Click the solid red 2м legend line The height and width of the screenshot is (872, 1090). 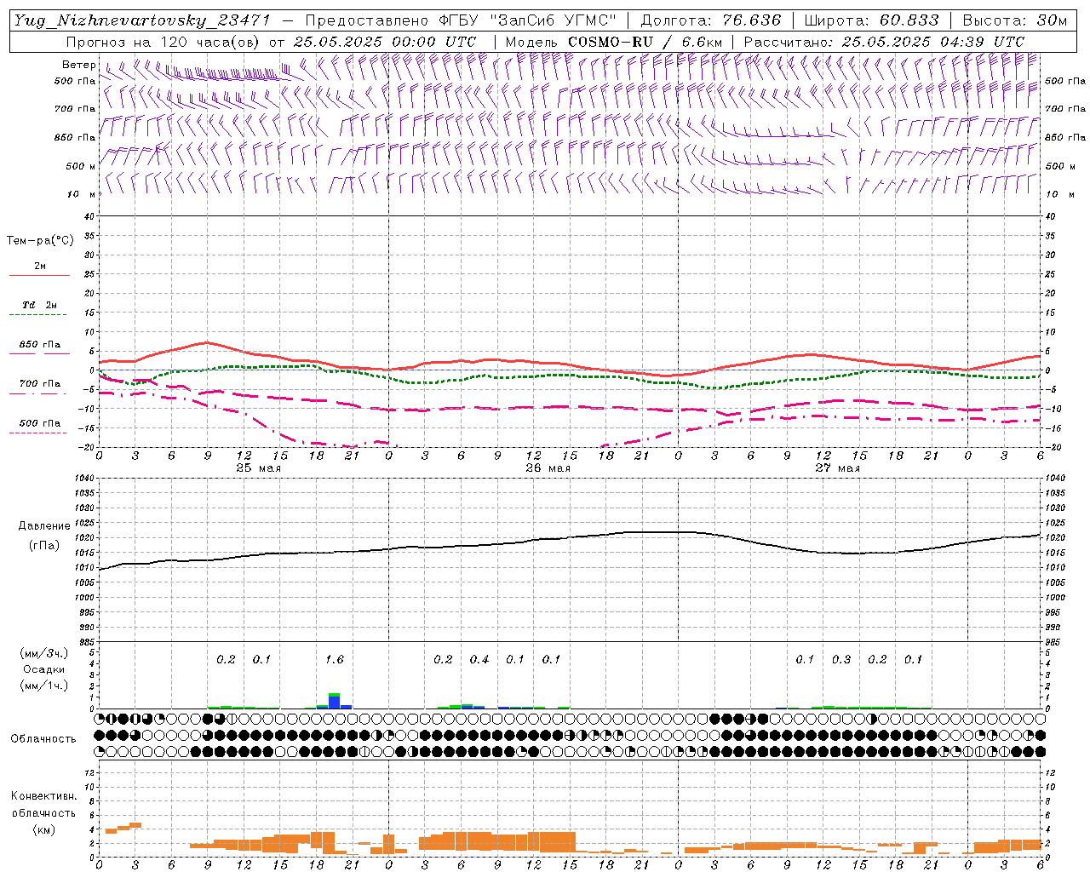point(40,275)
